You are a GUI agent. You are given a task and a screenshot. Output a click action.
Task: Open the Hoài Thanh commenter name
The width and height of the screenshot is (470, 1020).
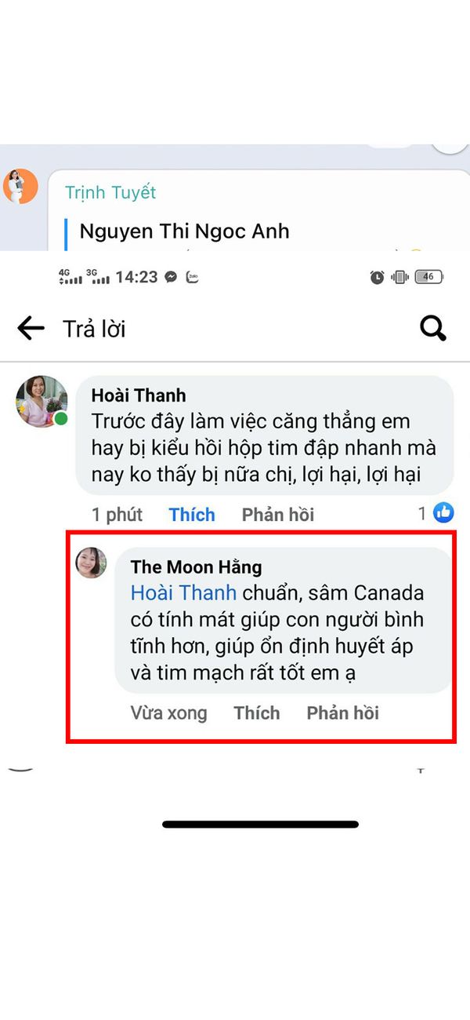139,395
